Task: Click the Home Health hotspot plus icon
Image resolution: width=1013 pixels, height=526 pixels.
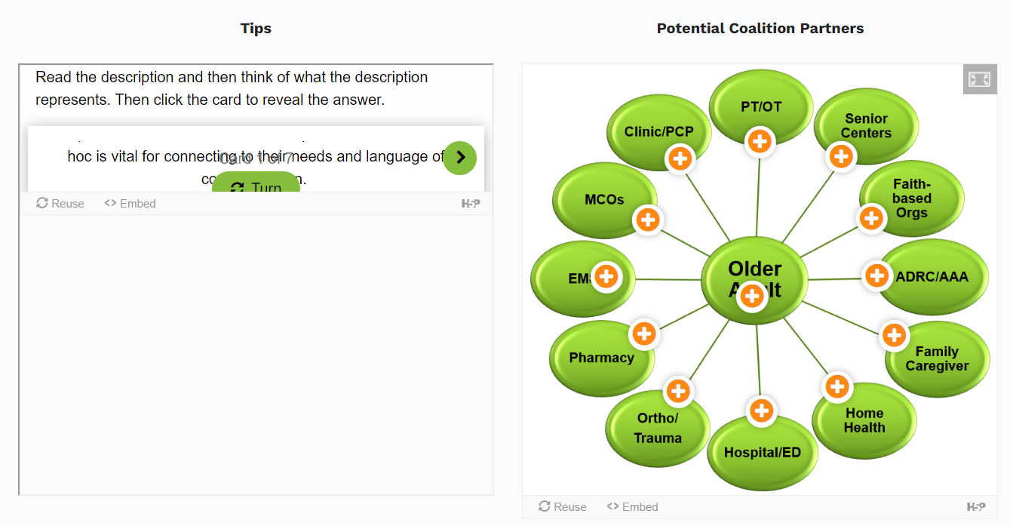Action: click(x=837, y=387)
